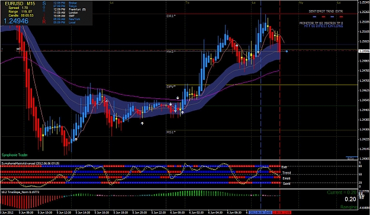Select the Spread 1.70 readout
The image size is (370, 215).
(x=18, y=8)
